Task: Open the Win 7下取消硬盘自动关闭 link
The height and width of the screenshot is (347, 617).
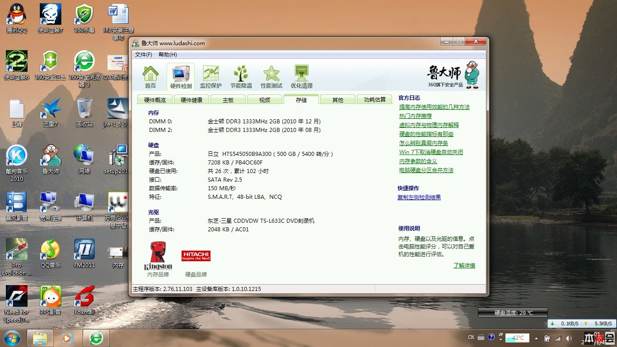Action: [x=431, y=152]
